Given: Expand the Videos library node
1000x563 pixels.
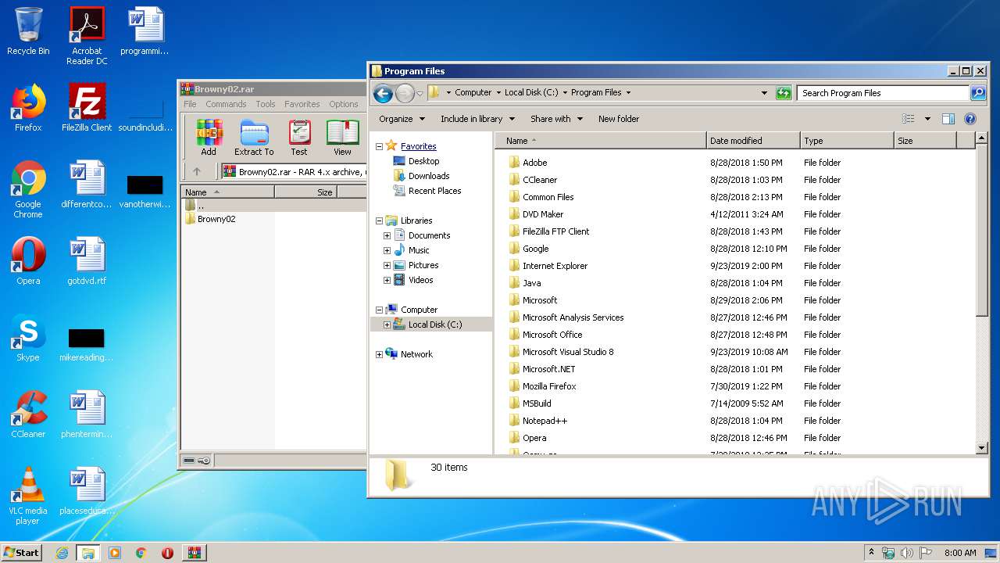Looking at the screenshot, I should [387, 280].
